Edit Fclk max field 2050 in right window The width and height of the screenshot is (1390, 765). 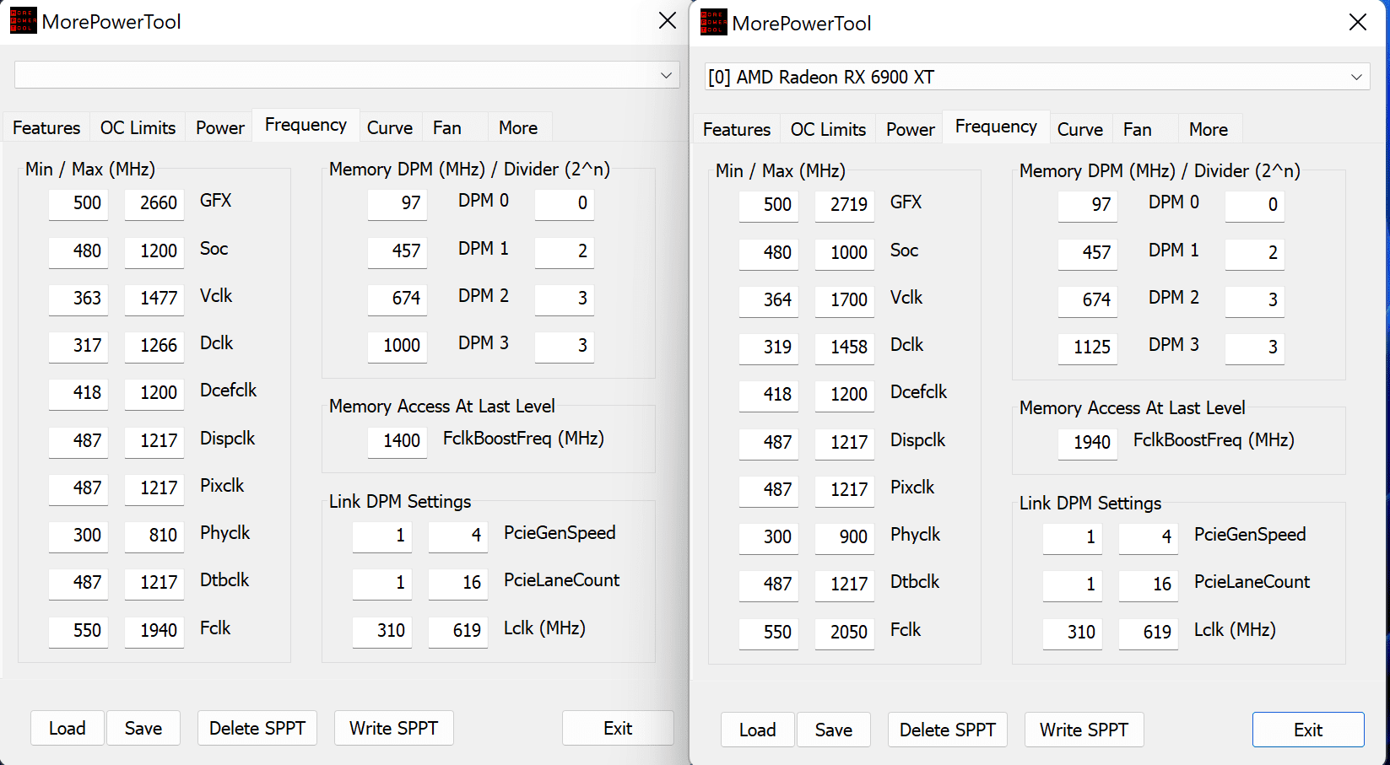[845, 633]
